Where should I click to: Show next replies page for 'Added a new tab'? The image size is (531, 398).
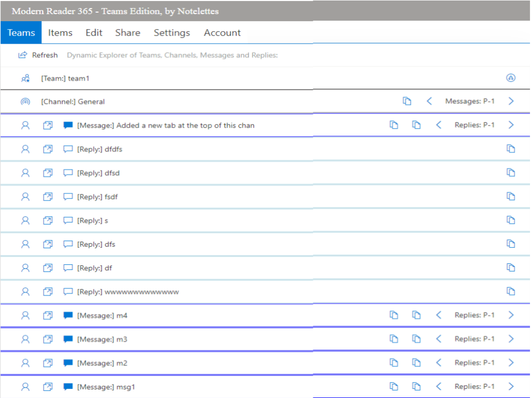[511, 125]
